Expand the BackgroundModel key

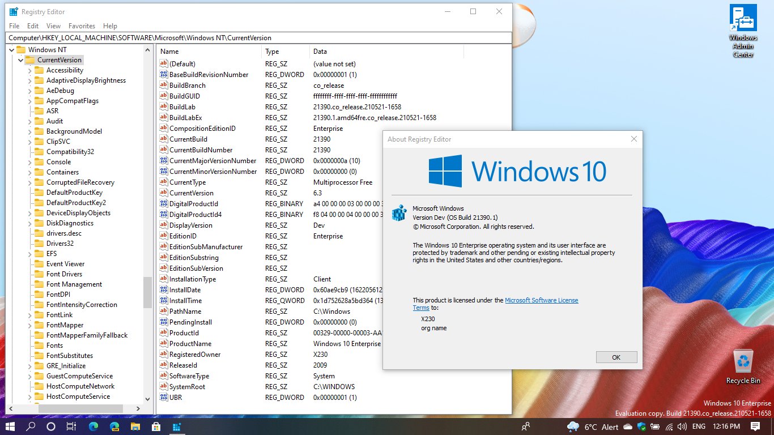[x=30, y=131]
